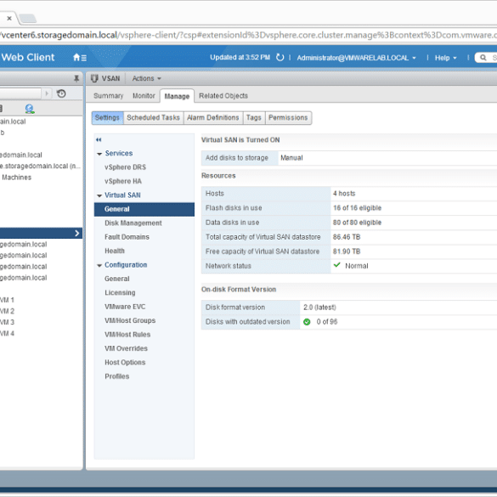Screen dimensions: 497x497
Task: Open the Administrator@VMWARELAB.LOCAL user dropdown
Action: click(x=356, y=58)
